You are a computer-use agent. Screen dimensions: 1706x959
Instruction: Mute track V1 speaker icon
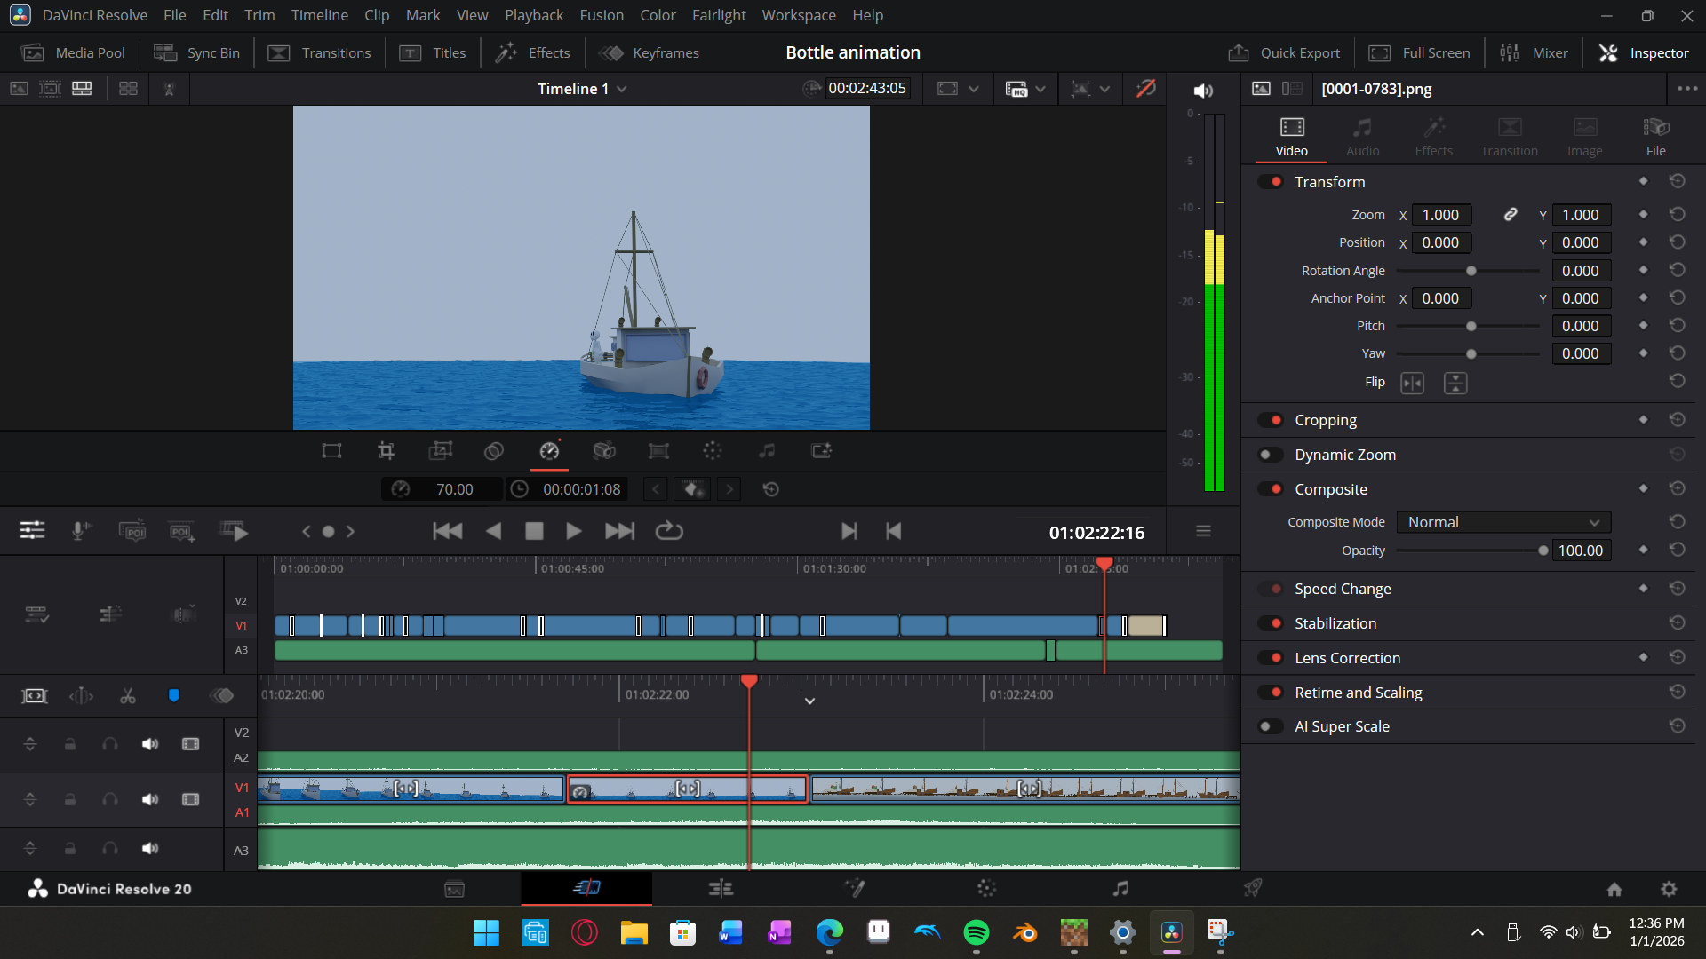coord(150,800)
